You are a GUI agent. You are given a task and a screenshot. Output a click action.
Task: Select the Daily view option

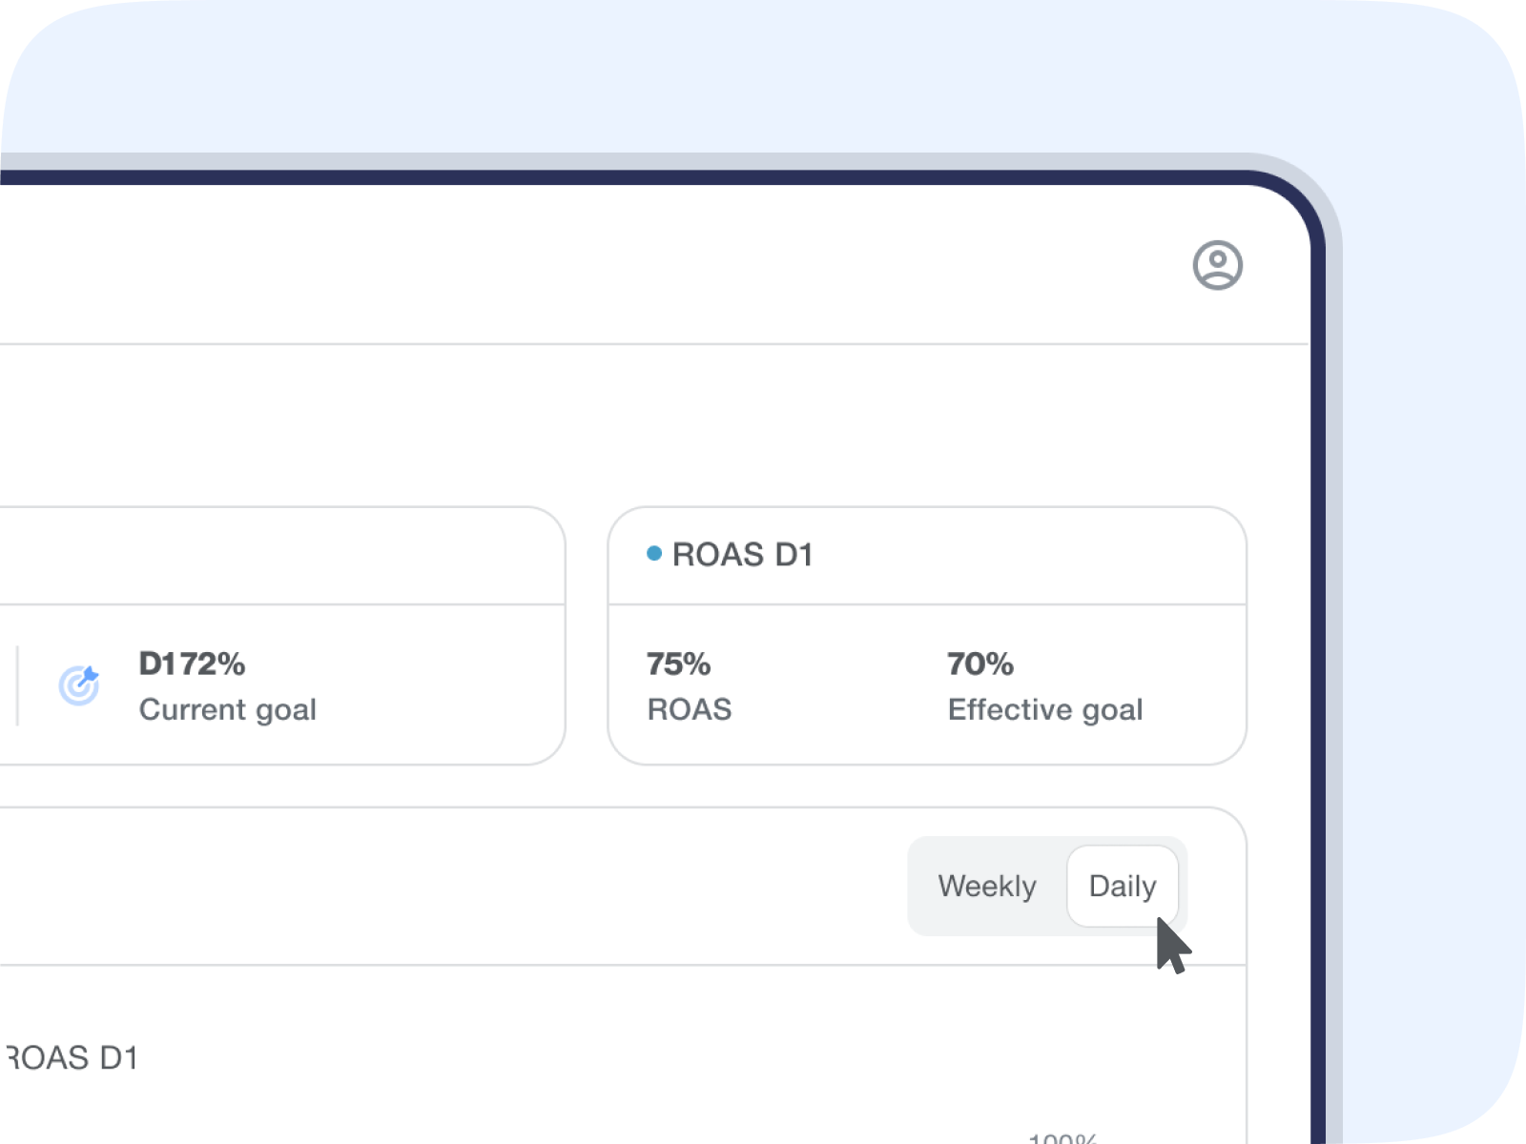click(1122, 886)
